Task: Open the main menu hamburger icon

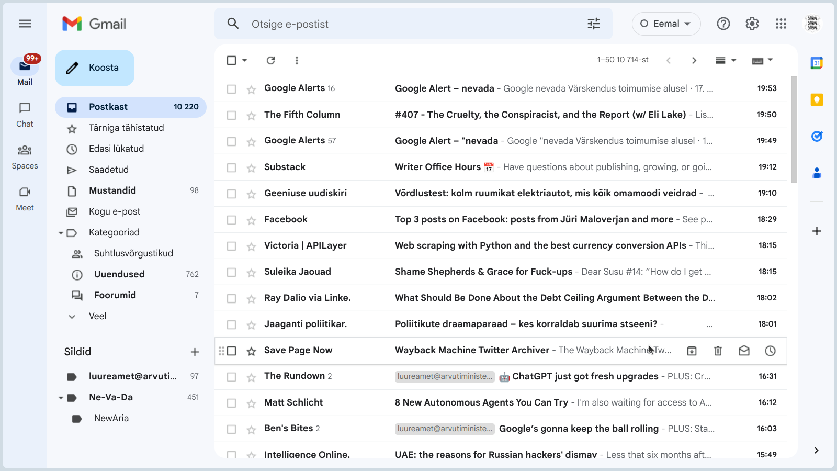Action: coord(25,24)
